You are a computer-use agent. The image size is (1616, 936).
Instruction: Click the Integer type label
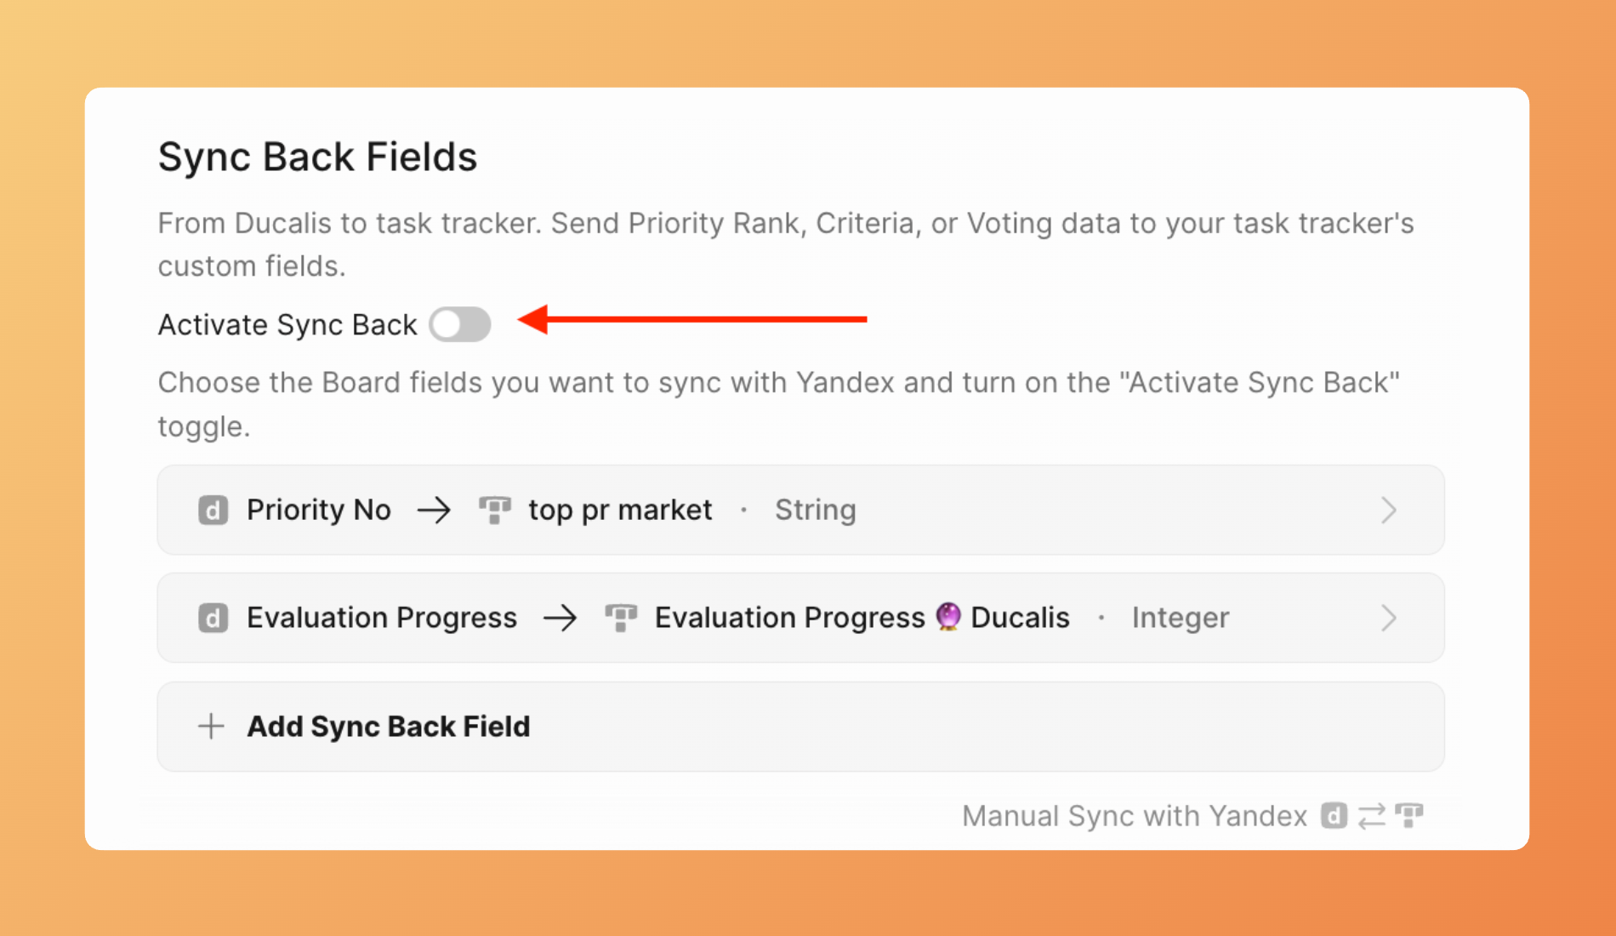pos(1180,618)
